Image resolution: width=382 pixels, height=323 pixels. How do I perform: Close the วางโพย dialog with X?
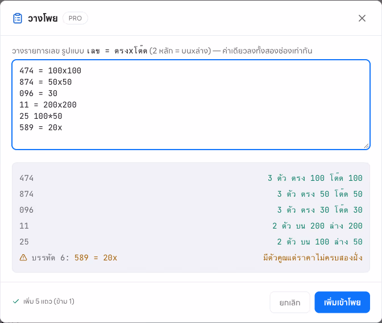pyautogui.click(x=362, y=18)
